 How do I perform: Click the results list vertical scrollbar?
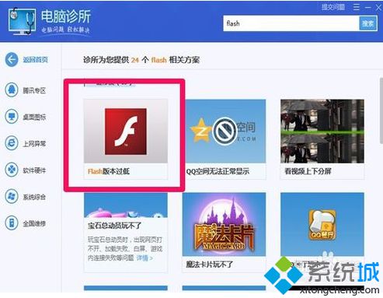point(381,110)
